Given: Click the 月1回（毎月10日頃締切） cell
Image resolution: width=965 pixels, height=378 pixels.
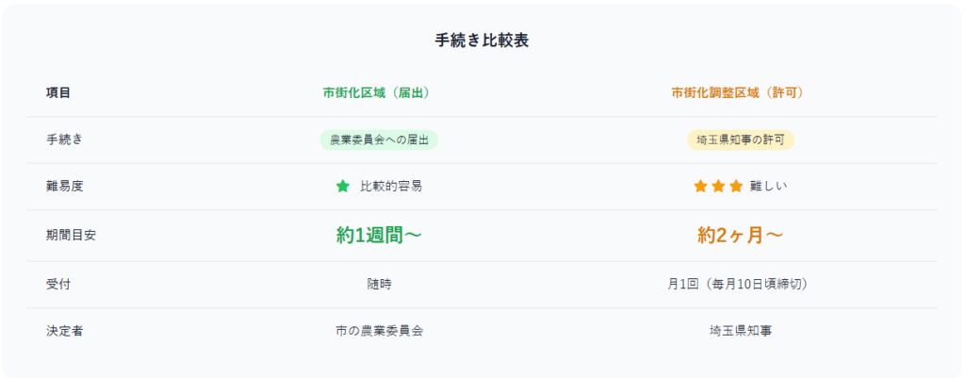Looking at the screenshot, I should [x=738, y=285].
